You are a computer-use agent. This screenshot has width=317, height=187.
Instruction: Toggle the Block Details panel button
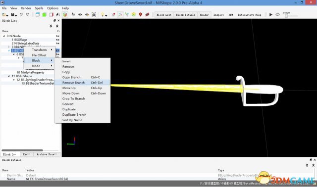(x=185, y=15)
